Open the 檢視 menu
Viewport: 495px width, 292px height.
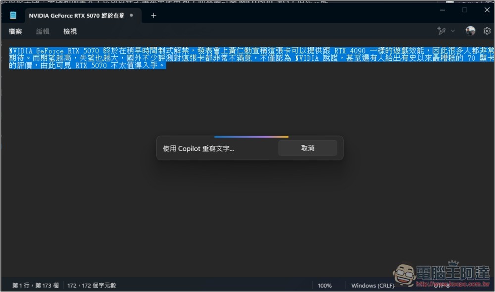[70, 31]
